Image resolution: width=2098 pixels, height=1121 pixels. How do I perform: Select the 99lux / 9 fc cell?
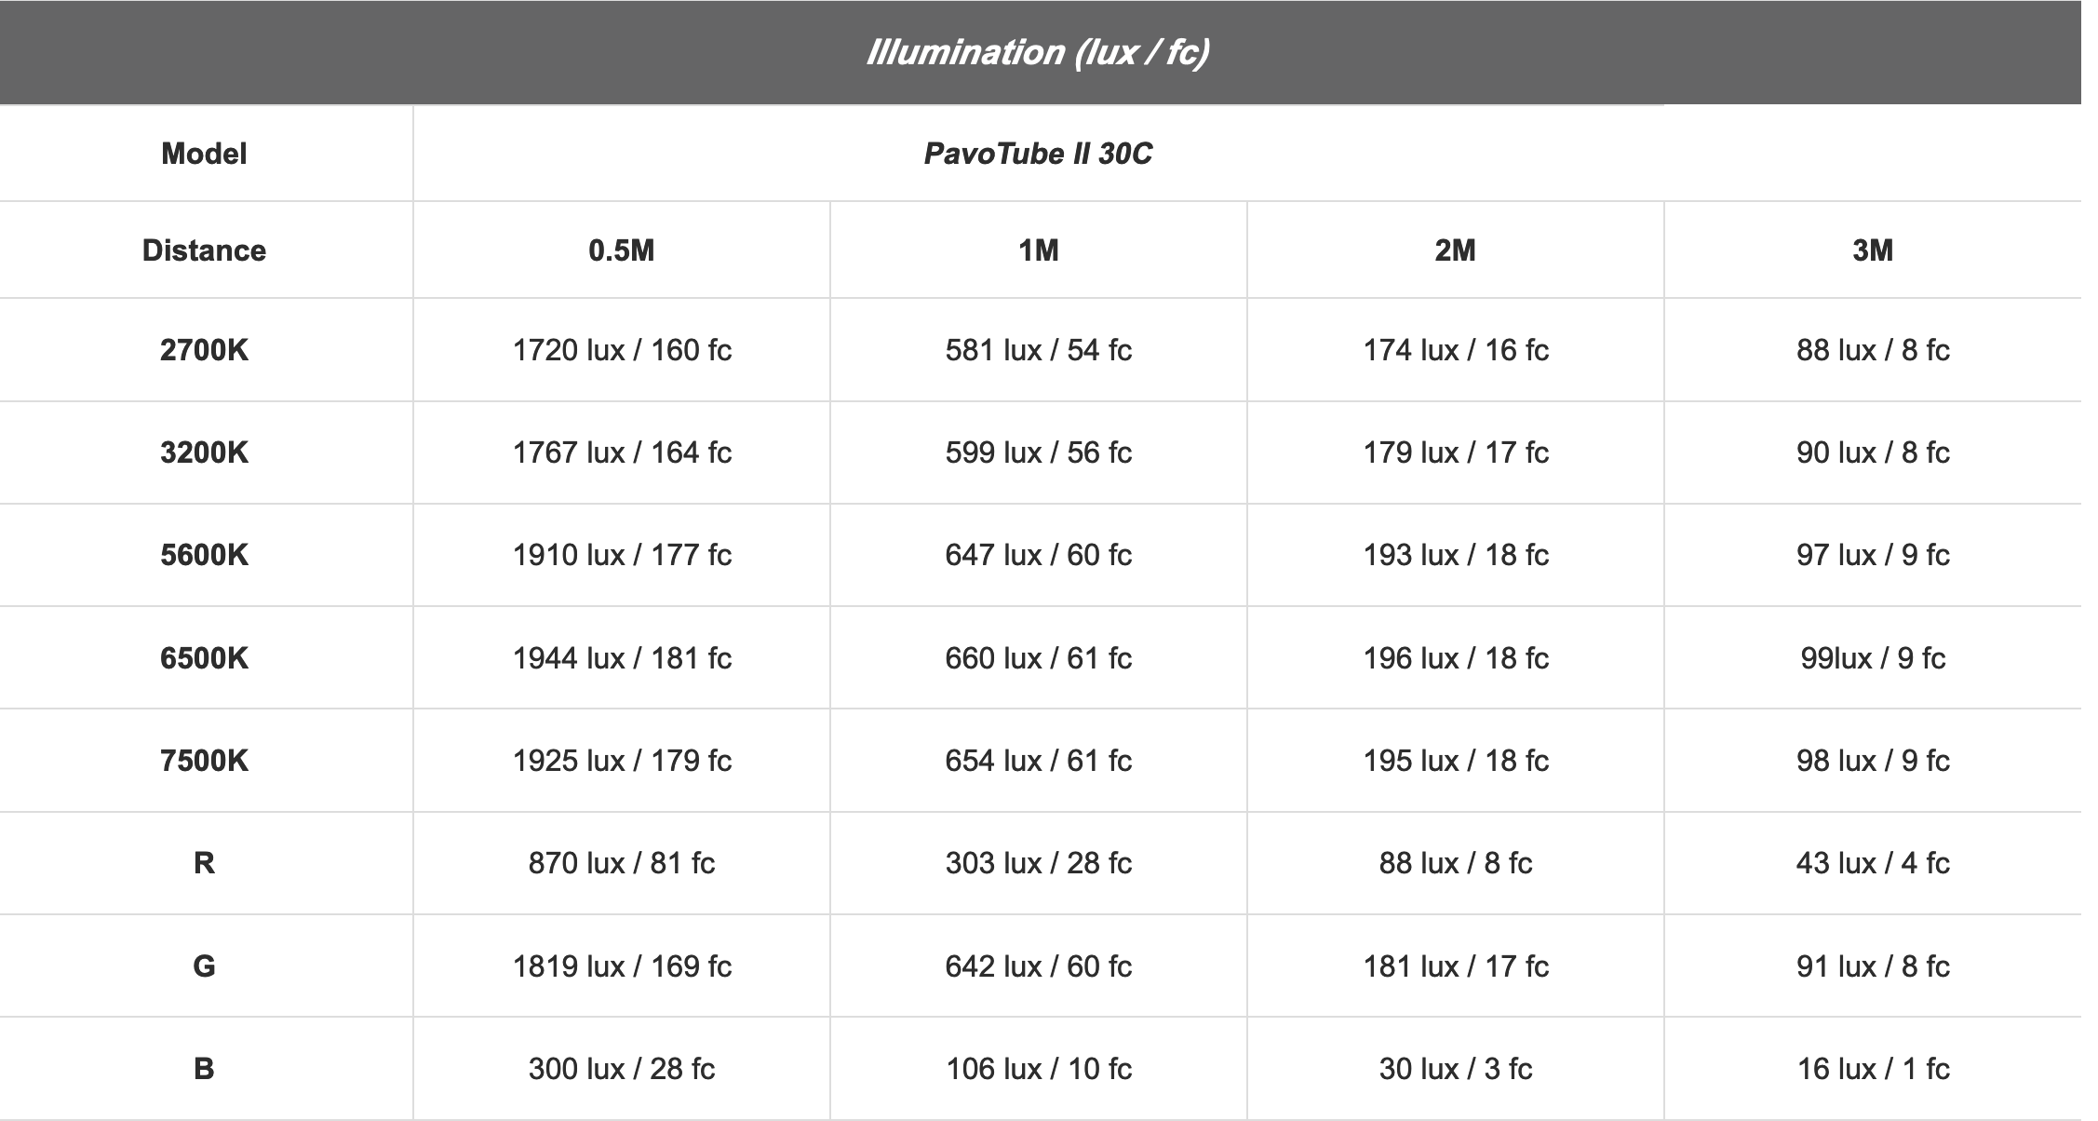point(1873,658)
